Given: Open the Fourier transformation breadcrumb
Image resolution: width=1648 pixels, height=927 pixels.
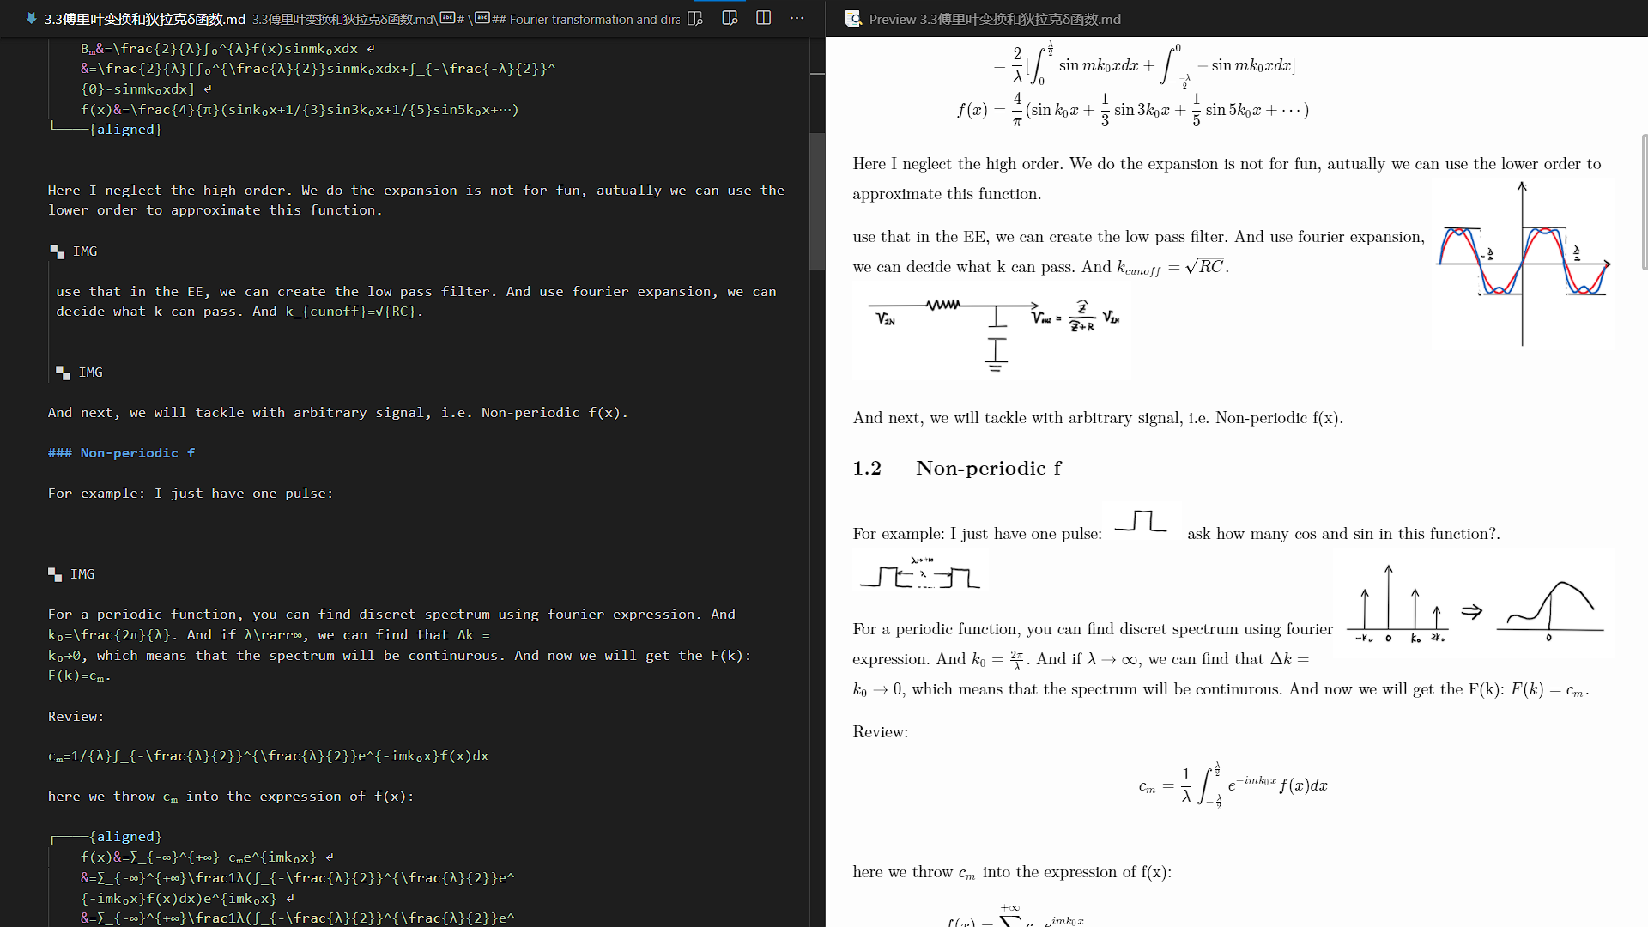Looking at the screenshot, I should click(585, 19).
